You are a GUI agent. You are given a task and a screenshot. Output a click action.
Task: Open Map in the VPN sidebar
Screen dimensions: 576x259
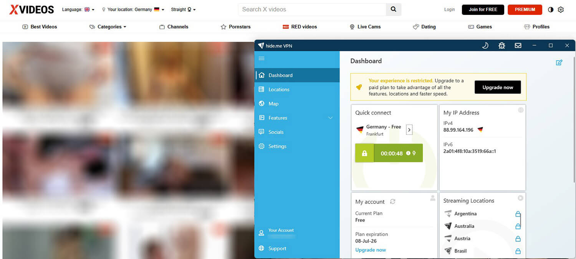298,103
